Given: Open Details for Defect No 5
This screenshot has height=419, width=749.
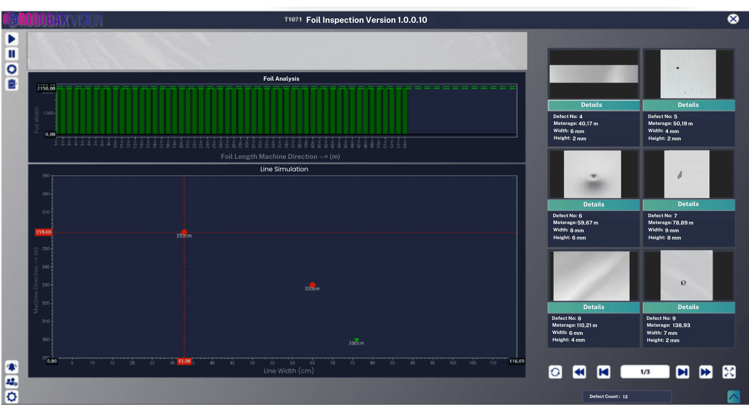Looking at the screenshot, I should pyautogui.click(x=688, y=105).
